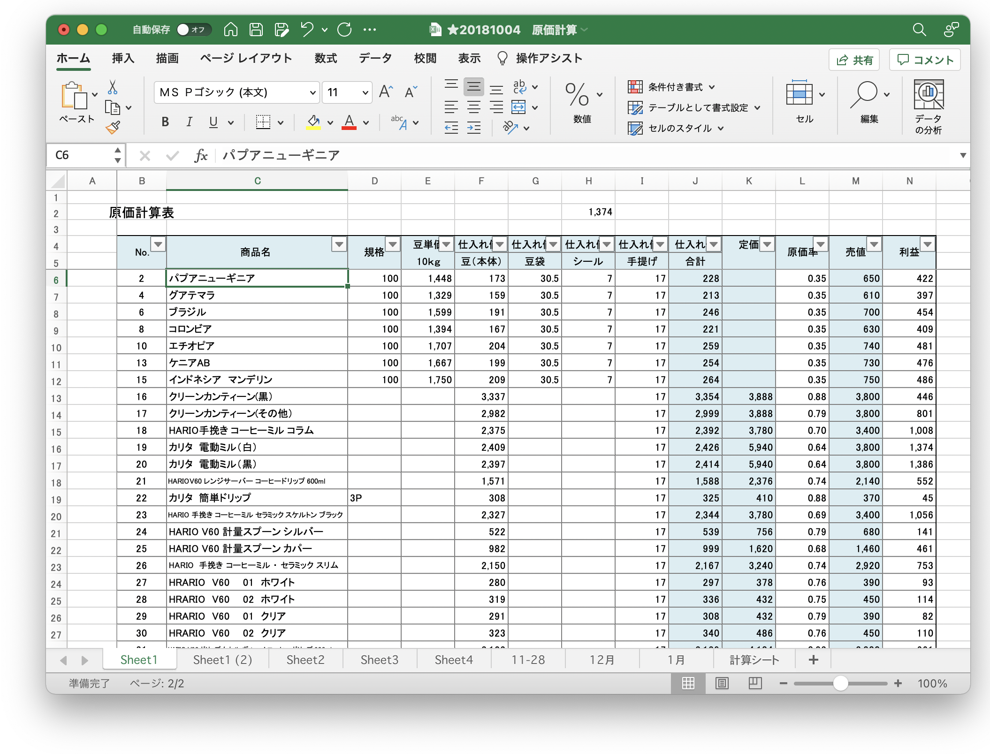Click the Paste clipboard icon
This screenshot has height=754, width=990.
[74, 96]
